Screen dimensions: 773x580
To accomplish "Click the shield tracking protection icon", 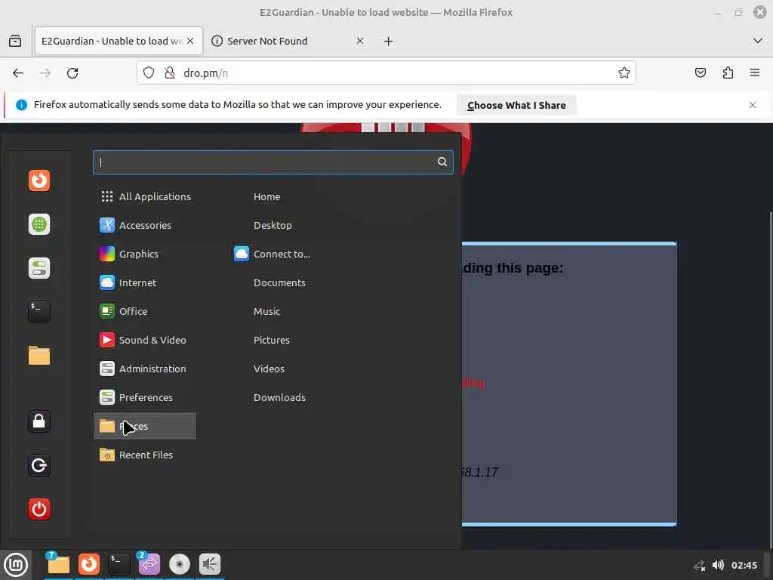I will (x=149, y=73).
